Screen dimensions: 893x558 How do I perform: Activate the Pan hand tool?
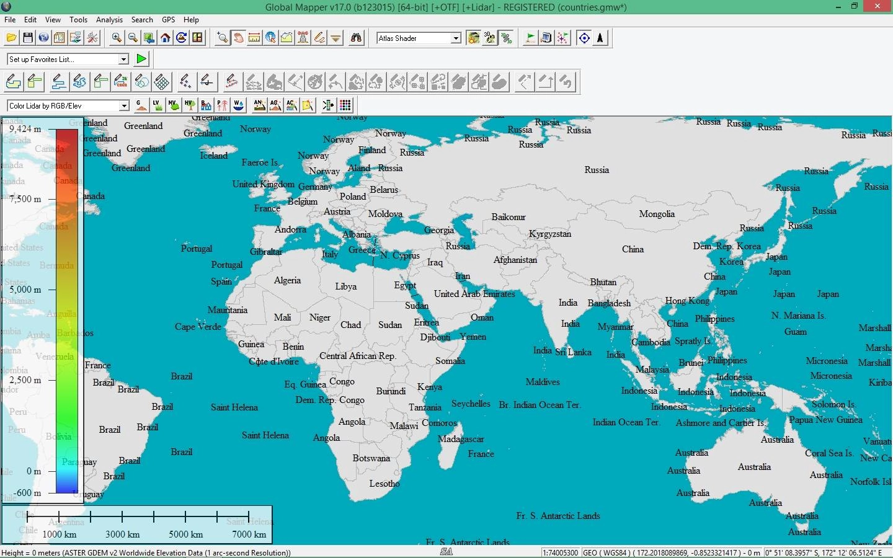tap(238, 38)
